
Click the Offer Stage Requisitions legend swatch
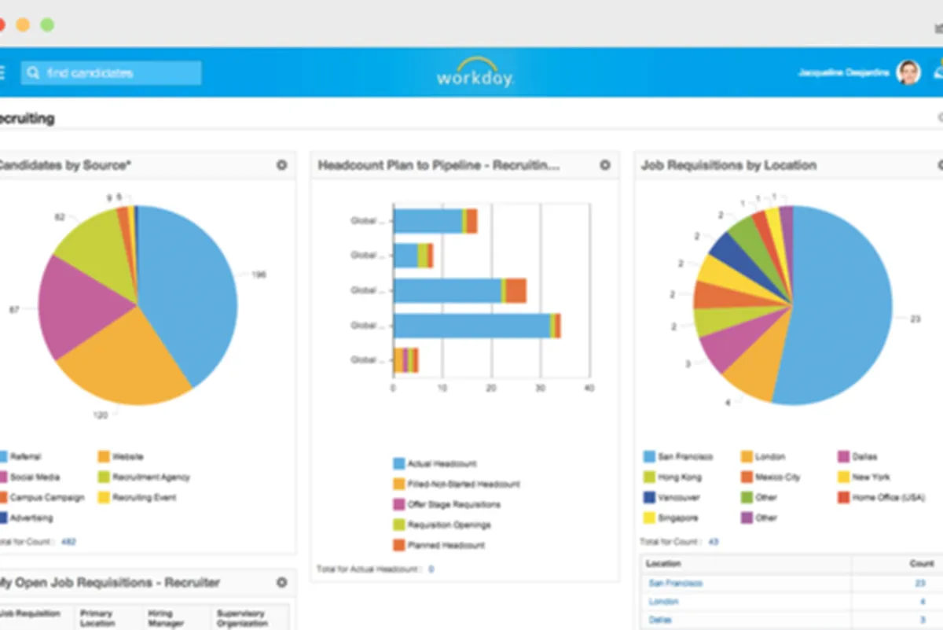coord(399,505)
